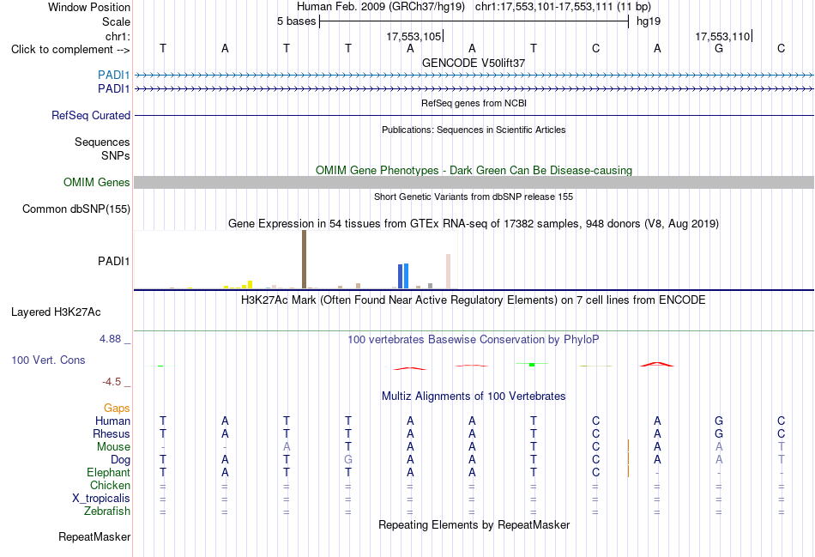Click 'Multiz Alignments of 100 Vertebrates' title
The image size is (815, 557).
(474, 397)
